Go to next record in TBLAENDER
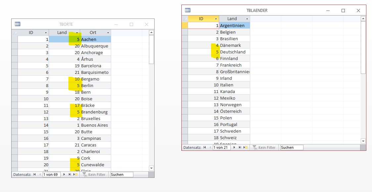372x192 pixels. (234, 147)
